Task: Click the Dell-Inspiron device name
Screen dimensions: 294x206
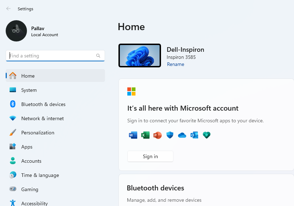Action: [x=185, y=50]
